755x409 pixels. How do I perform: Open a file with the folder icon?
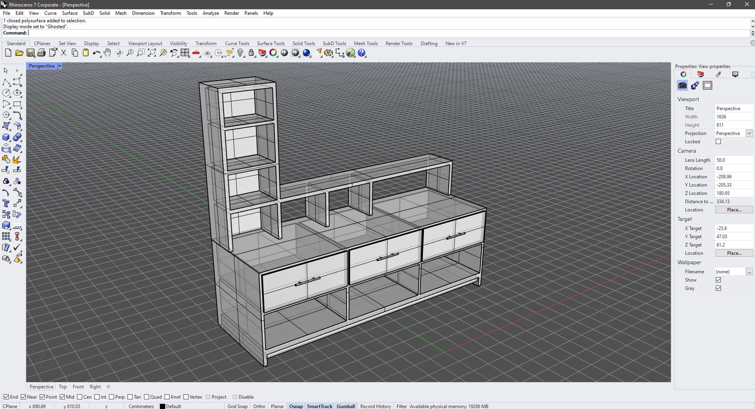(x=19, y=53)
